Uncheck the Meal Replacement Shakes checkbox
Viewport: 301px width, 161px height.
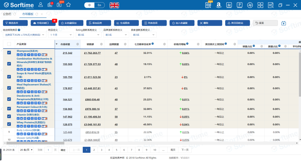coord(9,88)
